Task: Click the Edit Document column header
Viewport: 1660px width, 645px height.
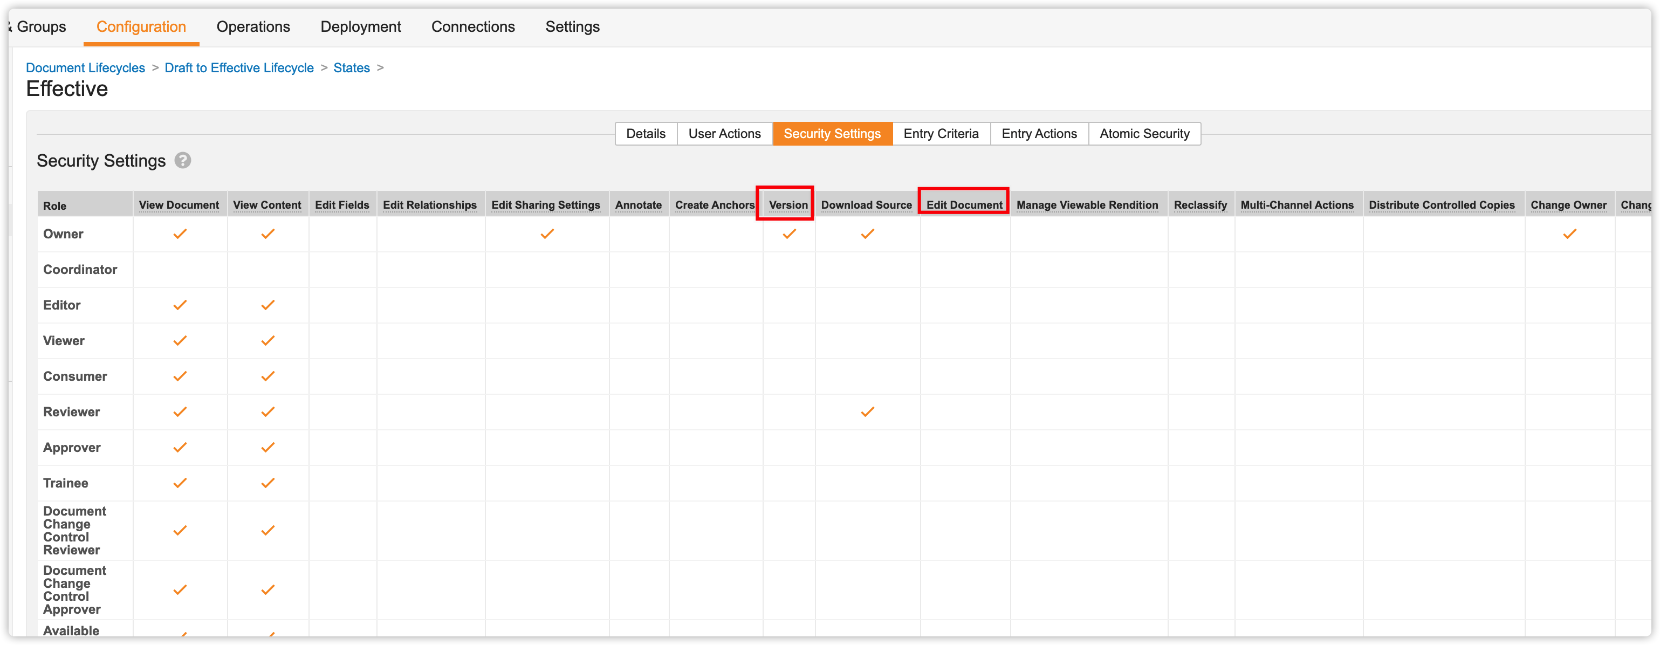Action: pyautogui.click(x=963, y=205)
